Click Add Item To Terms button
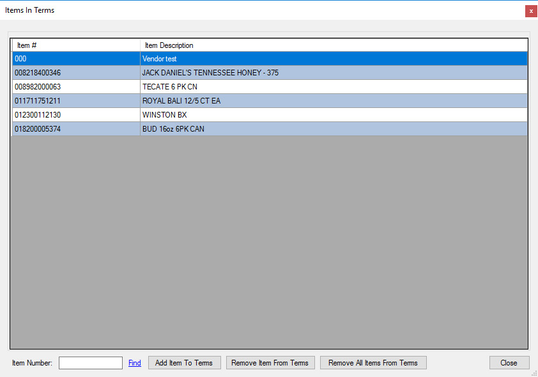 [184, 363]
